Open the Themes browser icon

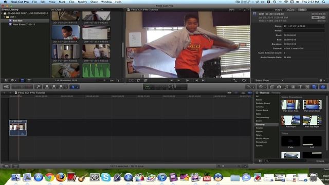[315, 87]
